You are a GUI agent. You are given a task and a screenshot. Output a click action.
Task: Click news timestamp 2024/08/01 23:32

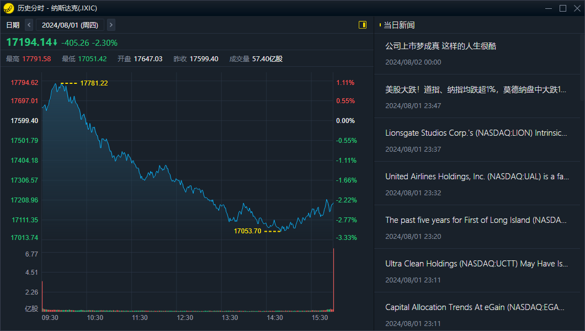click(x=413, y=193)
